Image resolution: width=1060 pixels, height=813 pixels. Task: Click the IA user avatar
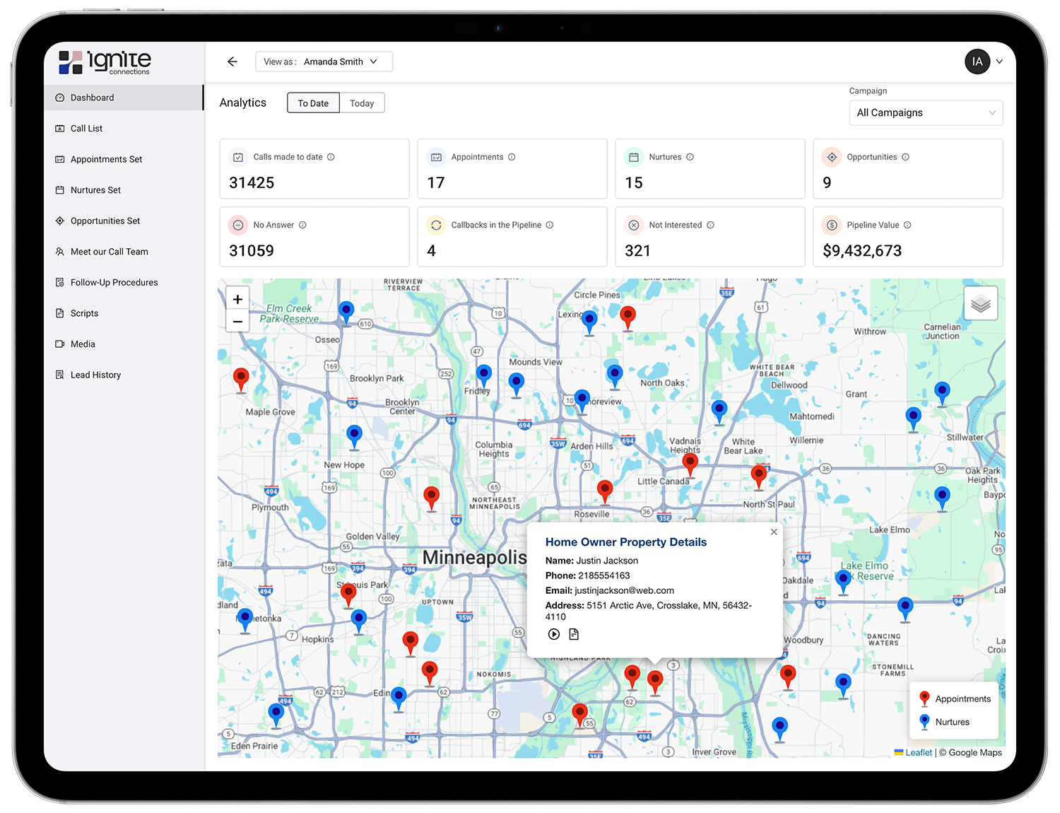pyautogui.click(x=977, y=62)
